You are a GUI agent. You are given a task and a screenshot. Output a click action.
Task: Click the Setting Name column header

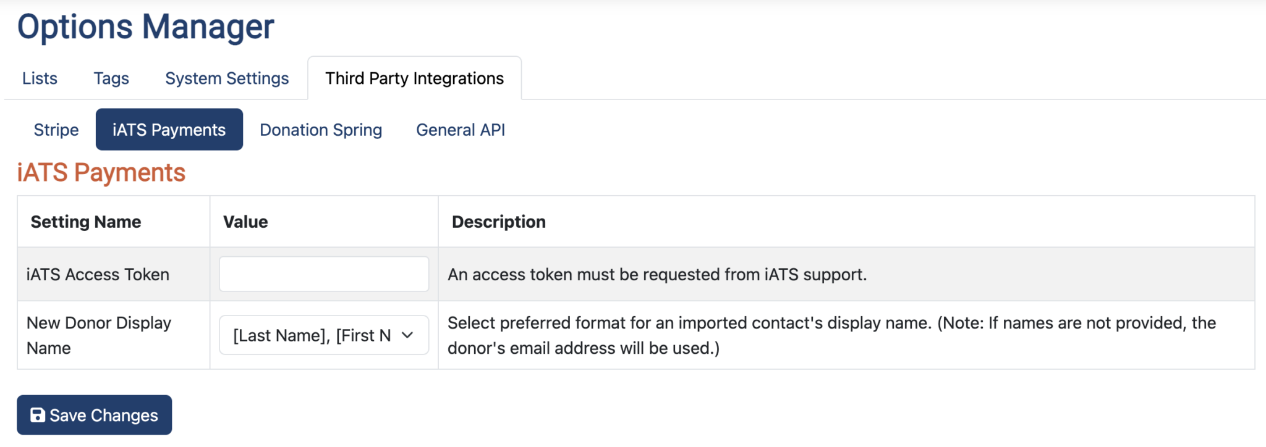pos(86,221)
